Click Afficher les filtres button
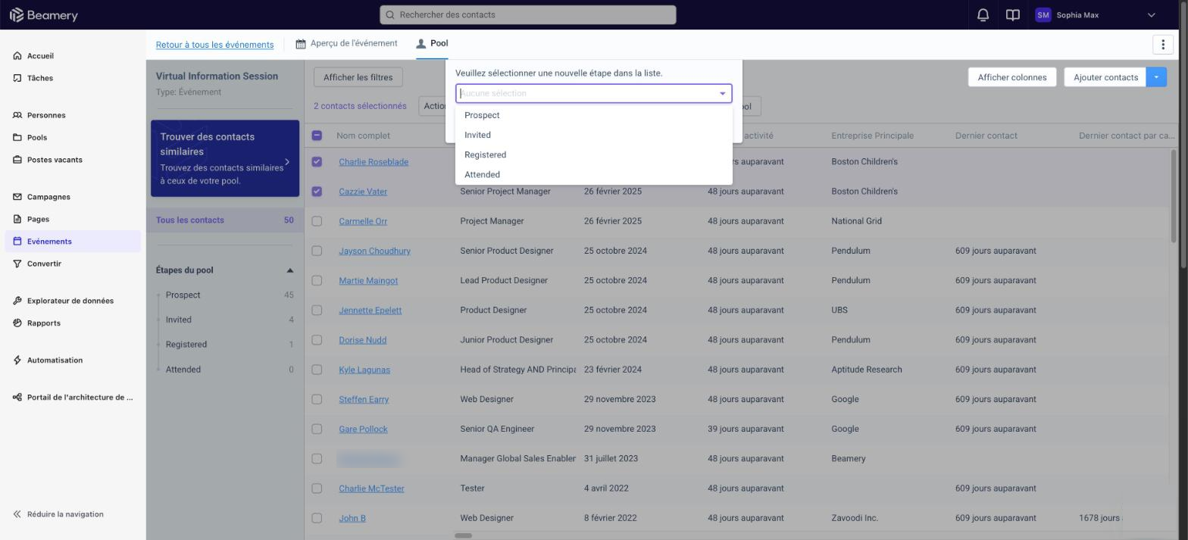The width and height of the screenshot is (1188, 540). [x=358, y=77]
